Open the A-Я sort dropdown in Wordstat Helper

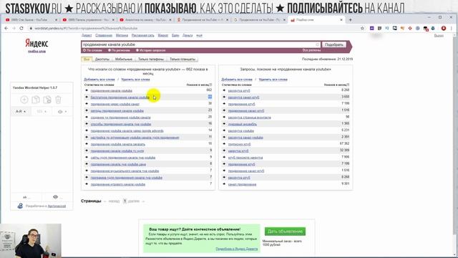[21, 112]
